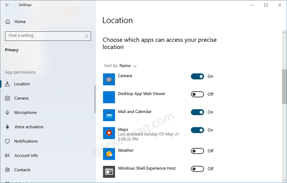Click the App permissions section label
Image resolution: width=287 pixels, height=183 pixels.
(20, 72)
